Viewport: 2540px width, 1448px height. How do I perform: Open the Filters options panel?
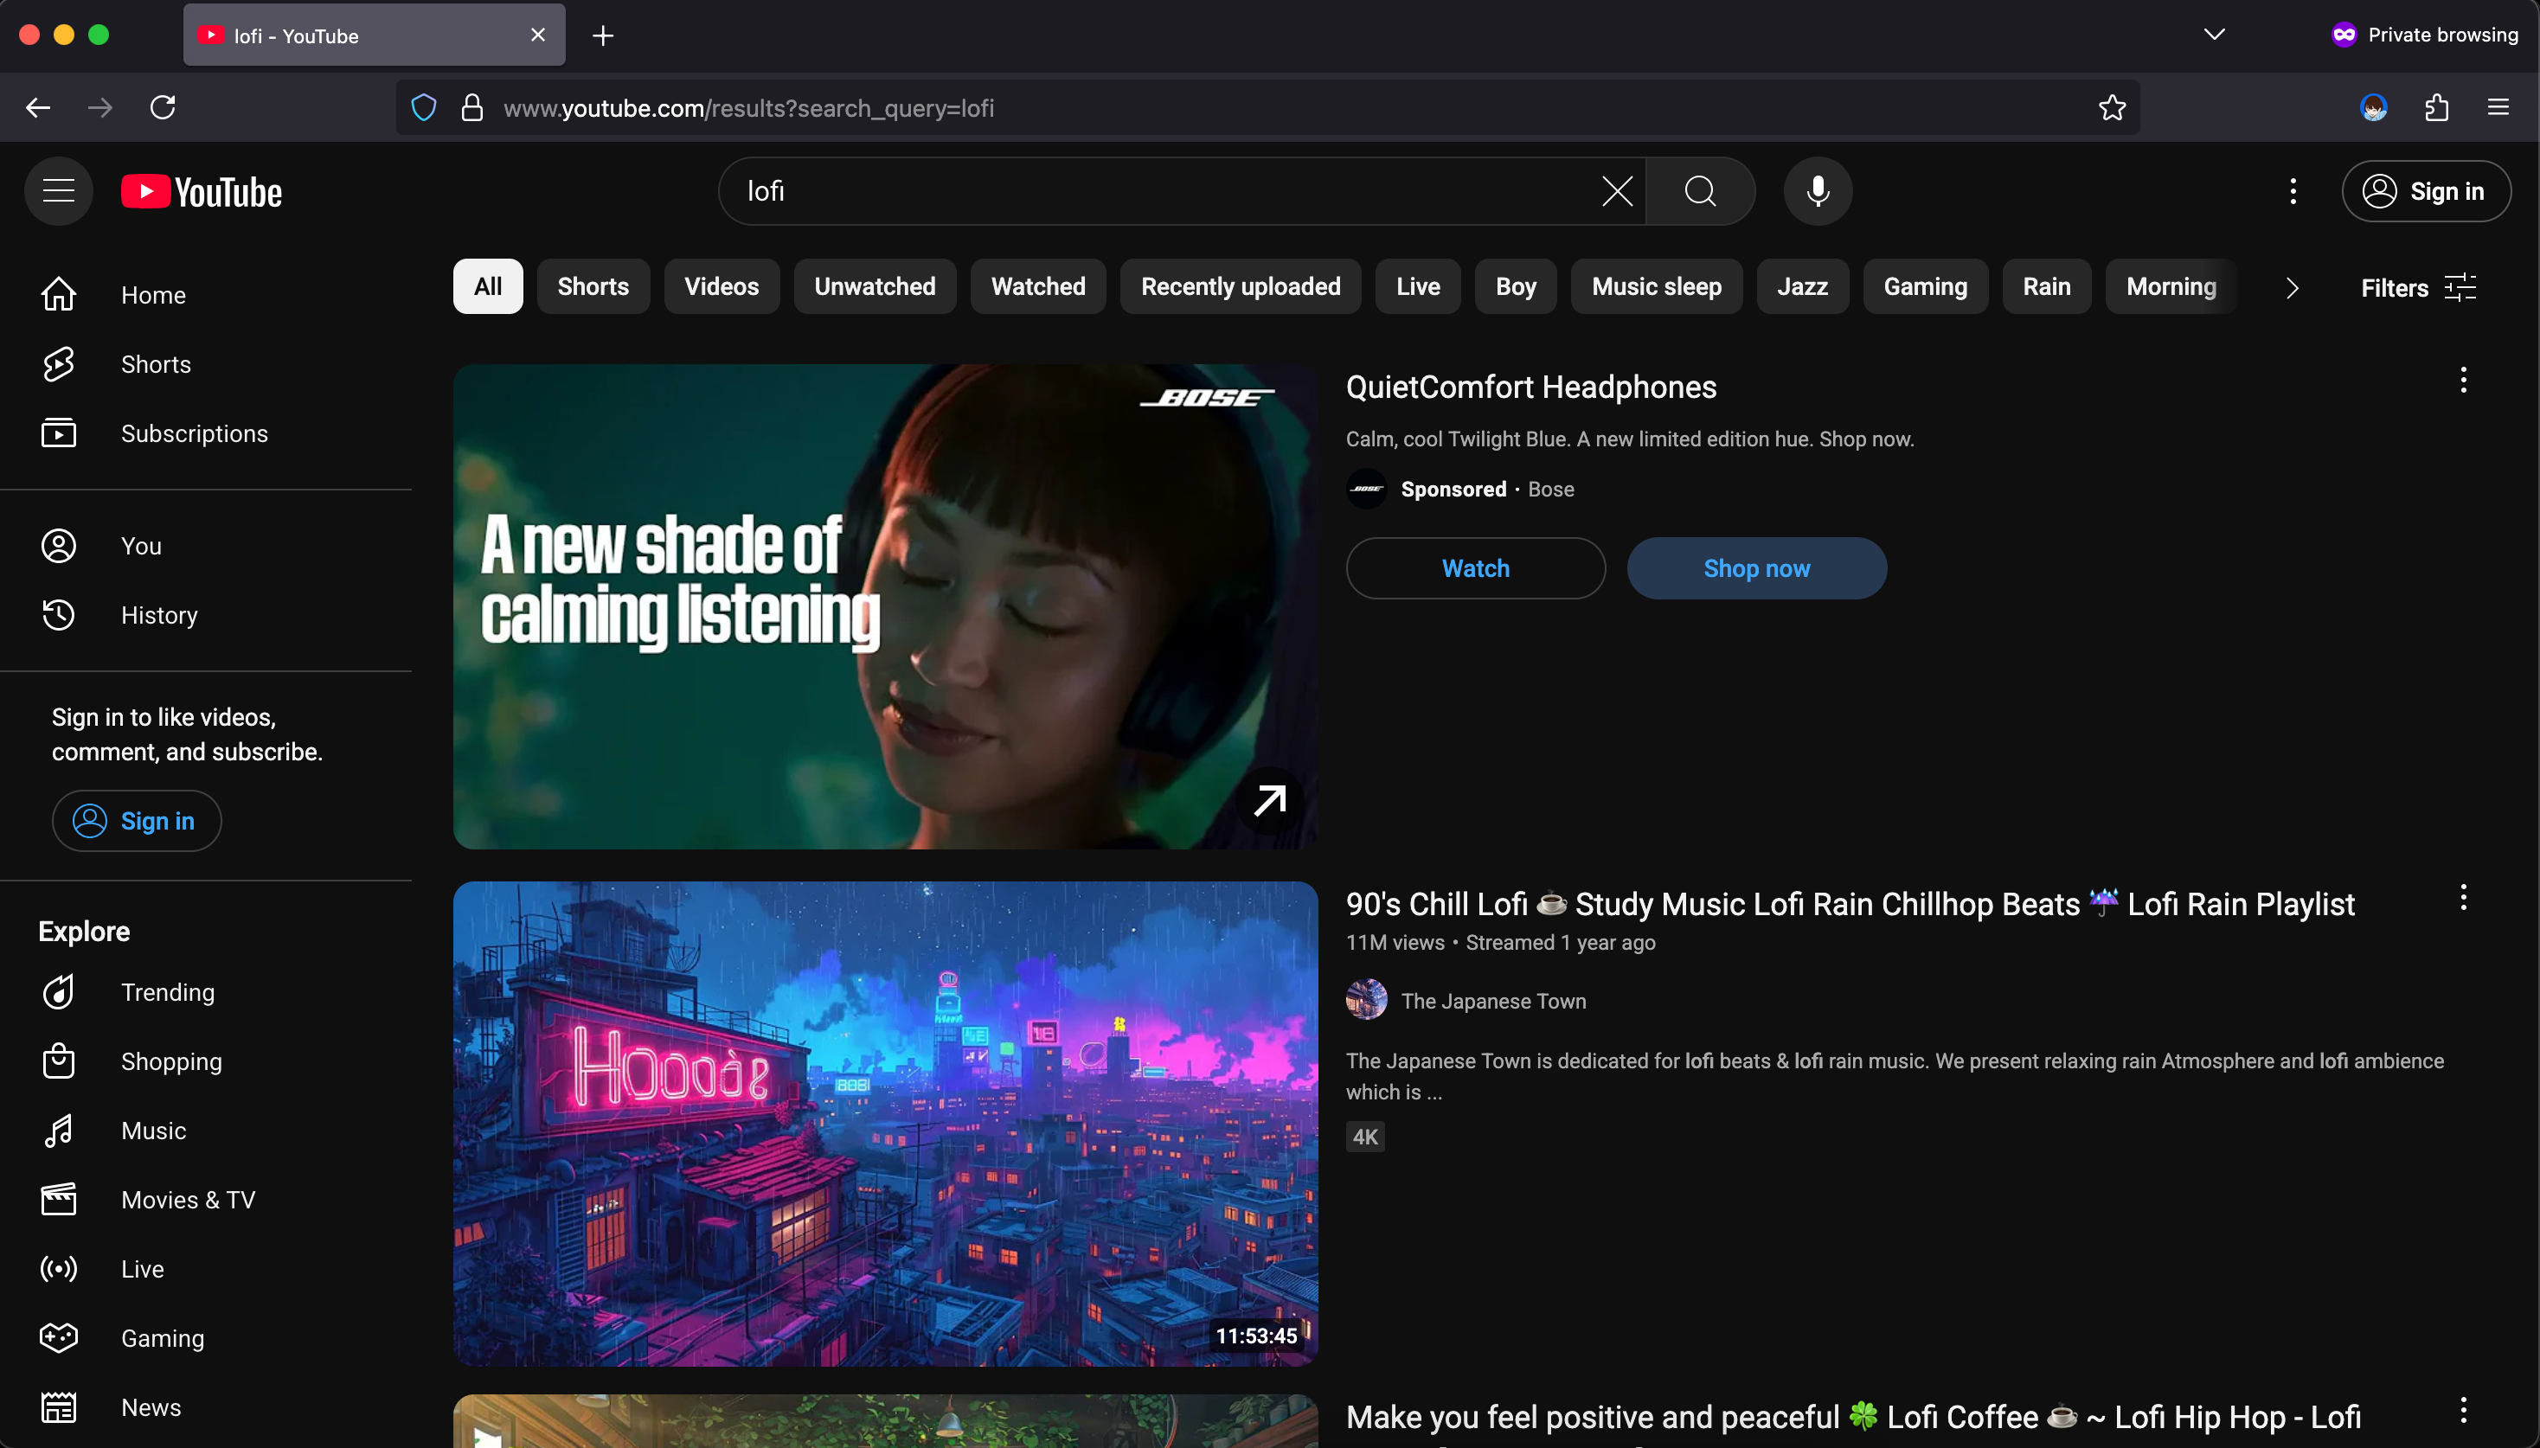coord(2416,287)
